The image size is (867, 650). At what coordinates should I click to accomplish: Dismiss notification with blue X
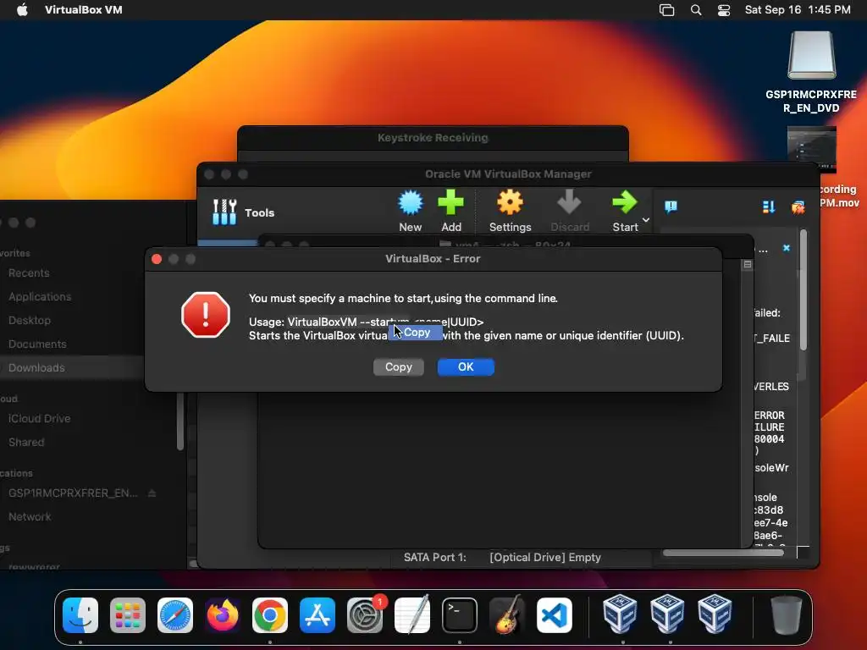(787, 248)
